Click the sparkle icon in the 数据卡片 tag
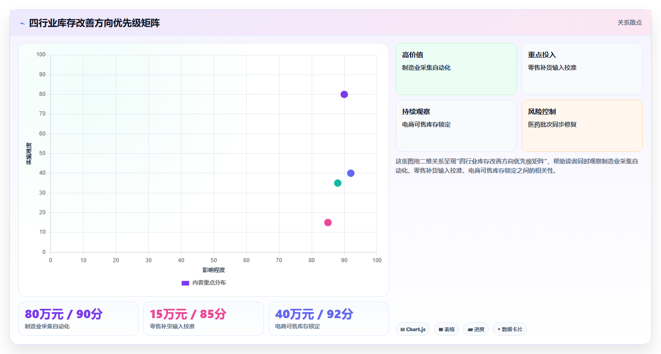 coord(499,329)
